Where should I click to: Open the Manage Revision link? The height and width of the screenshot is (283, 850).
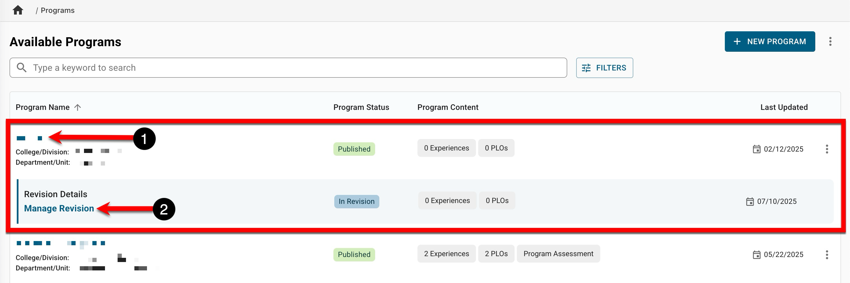point(59,208)
